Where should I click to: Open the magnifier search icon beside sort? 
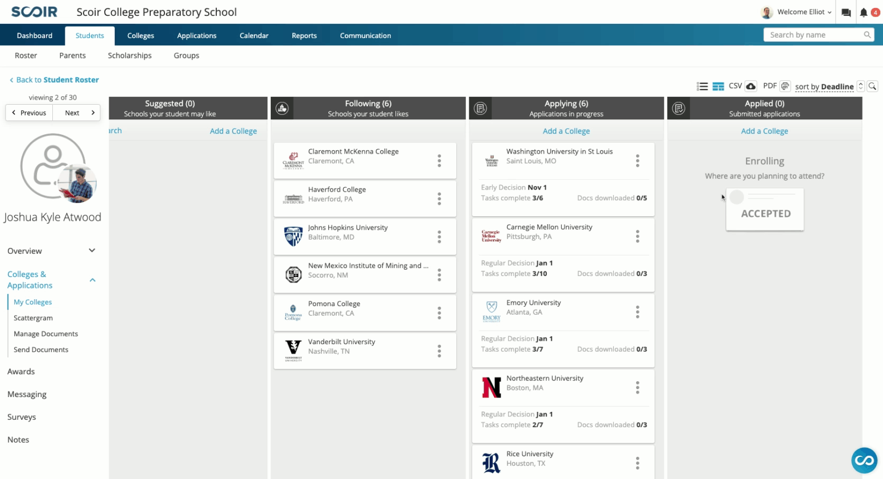(x=872, y=86)
